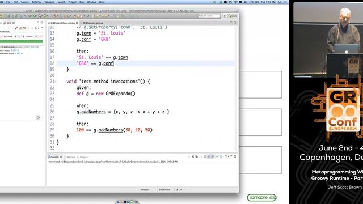This screenshot has height=204, width=363.
Task: Open the Run menu
Action: tap(82, 2)
